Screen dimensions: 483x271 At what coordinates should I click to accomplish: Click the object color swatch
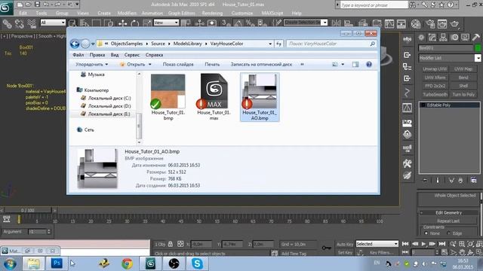tap(478, 48)
